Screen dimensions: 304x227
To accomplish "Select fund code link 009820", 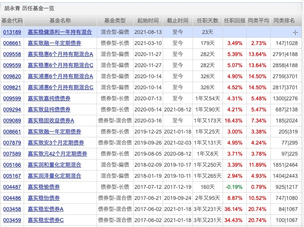I will (x=12, y=76).
